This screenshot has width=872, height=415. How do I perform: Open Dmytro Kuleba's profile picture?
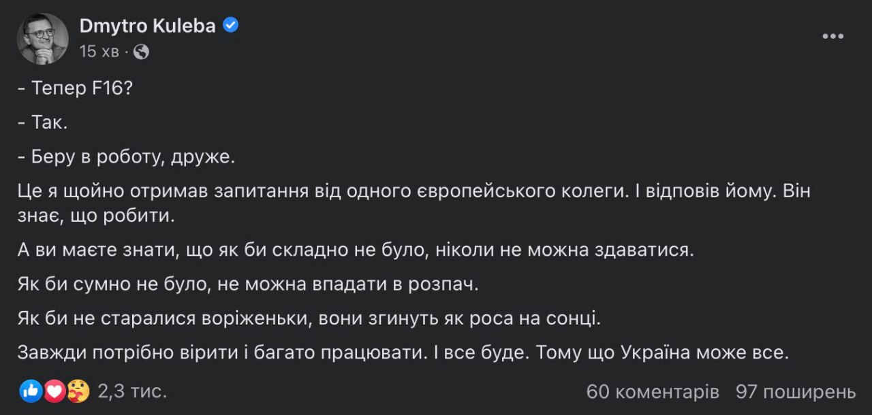[x=42, y=39]
